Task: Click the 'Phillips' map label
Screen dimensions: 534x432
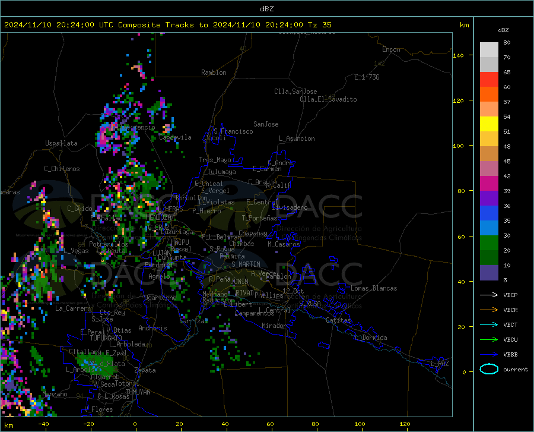Action: (269, 295)
